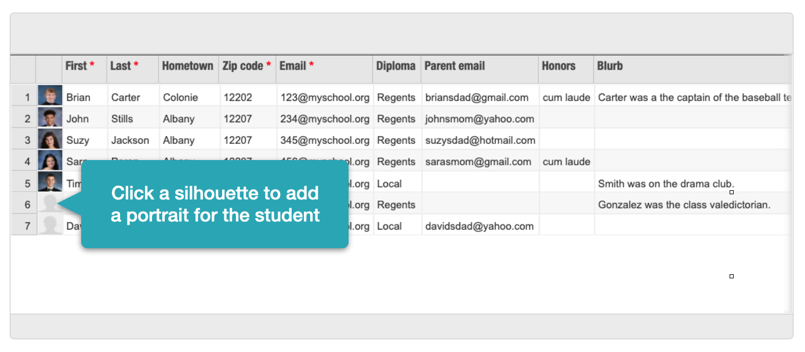Edit the Gonzalez valedictorian blurb cell
Screen dimensions: 805x352
[x=684, y=205]
